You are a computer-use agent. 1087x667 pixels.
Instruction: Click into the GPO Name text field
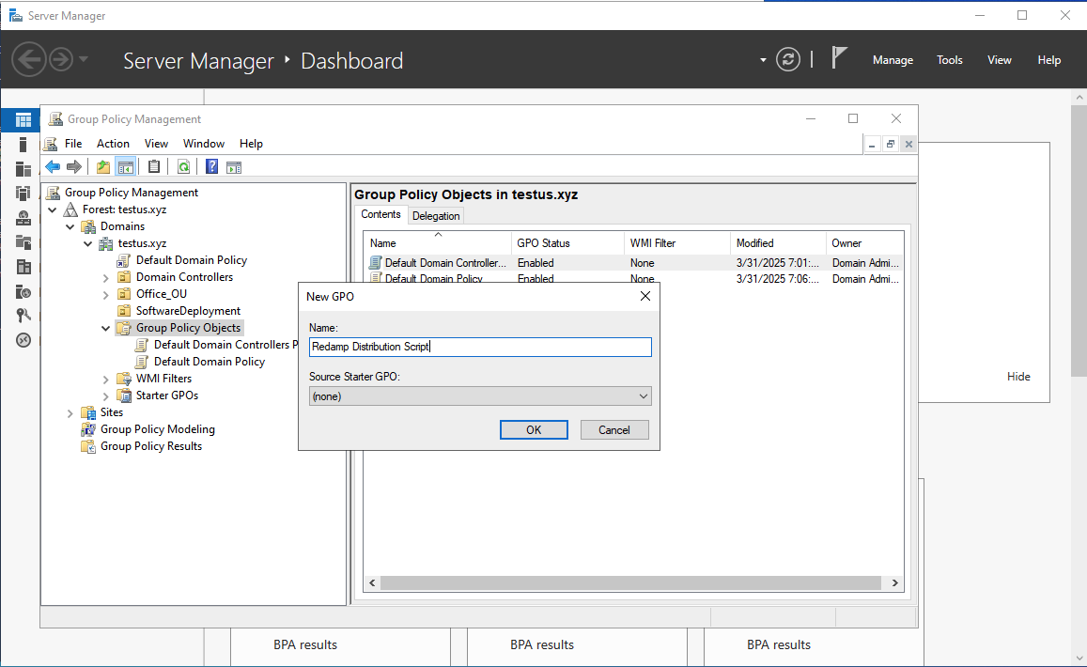(x=479, y=347)
